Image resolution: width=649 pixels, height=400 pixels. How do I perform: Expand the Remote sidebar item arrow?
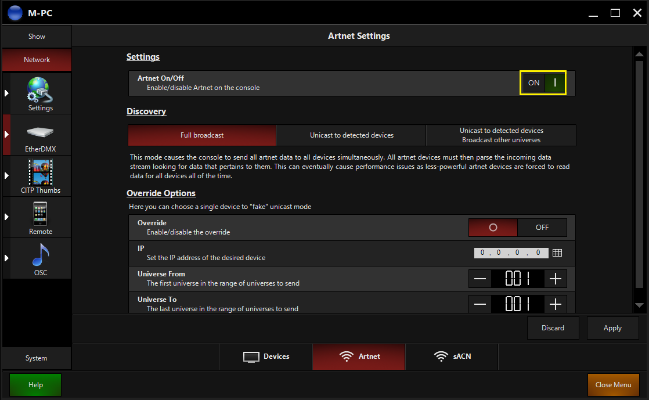[x=6, y=217]
